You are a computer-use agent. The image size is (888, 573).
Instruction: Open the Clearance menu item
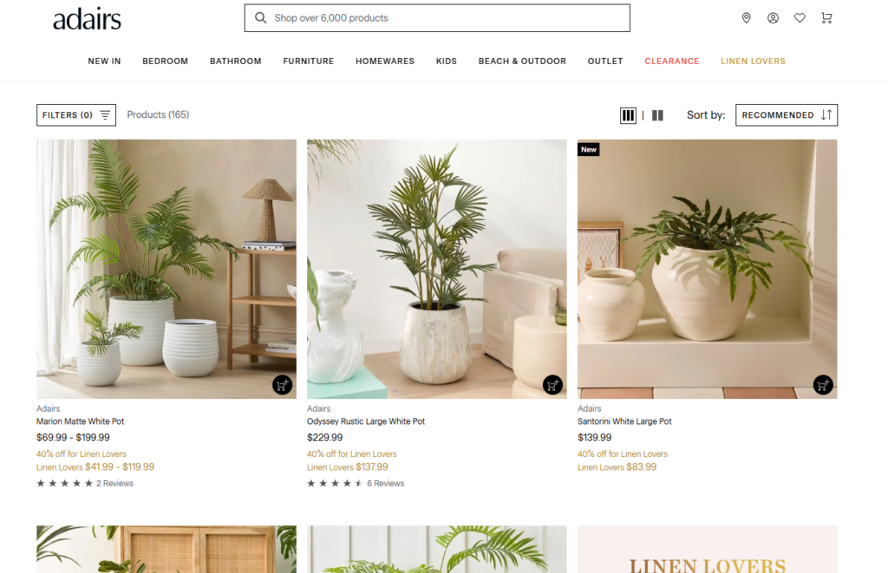672,62
